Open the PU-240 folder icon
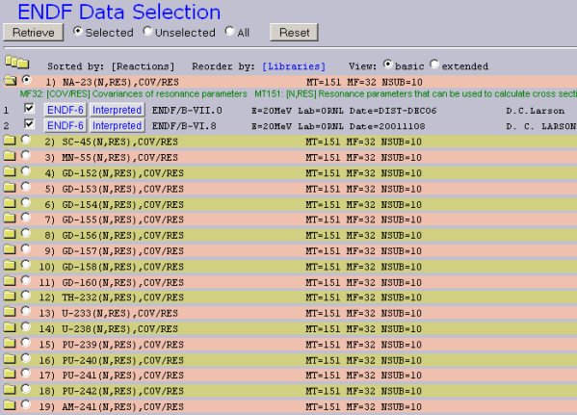The height and width of the screenshot is (415, 577). coord(10,359)
